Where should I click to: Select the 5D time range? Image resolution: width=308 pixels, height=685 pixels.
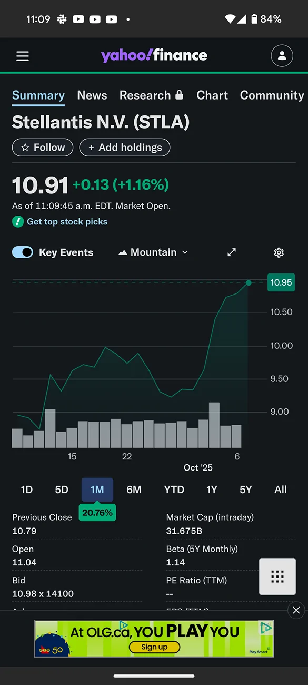coord(62,490)
